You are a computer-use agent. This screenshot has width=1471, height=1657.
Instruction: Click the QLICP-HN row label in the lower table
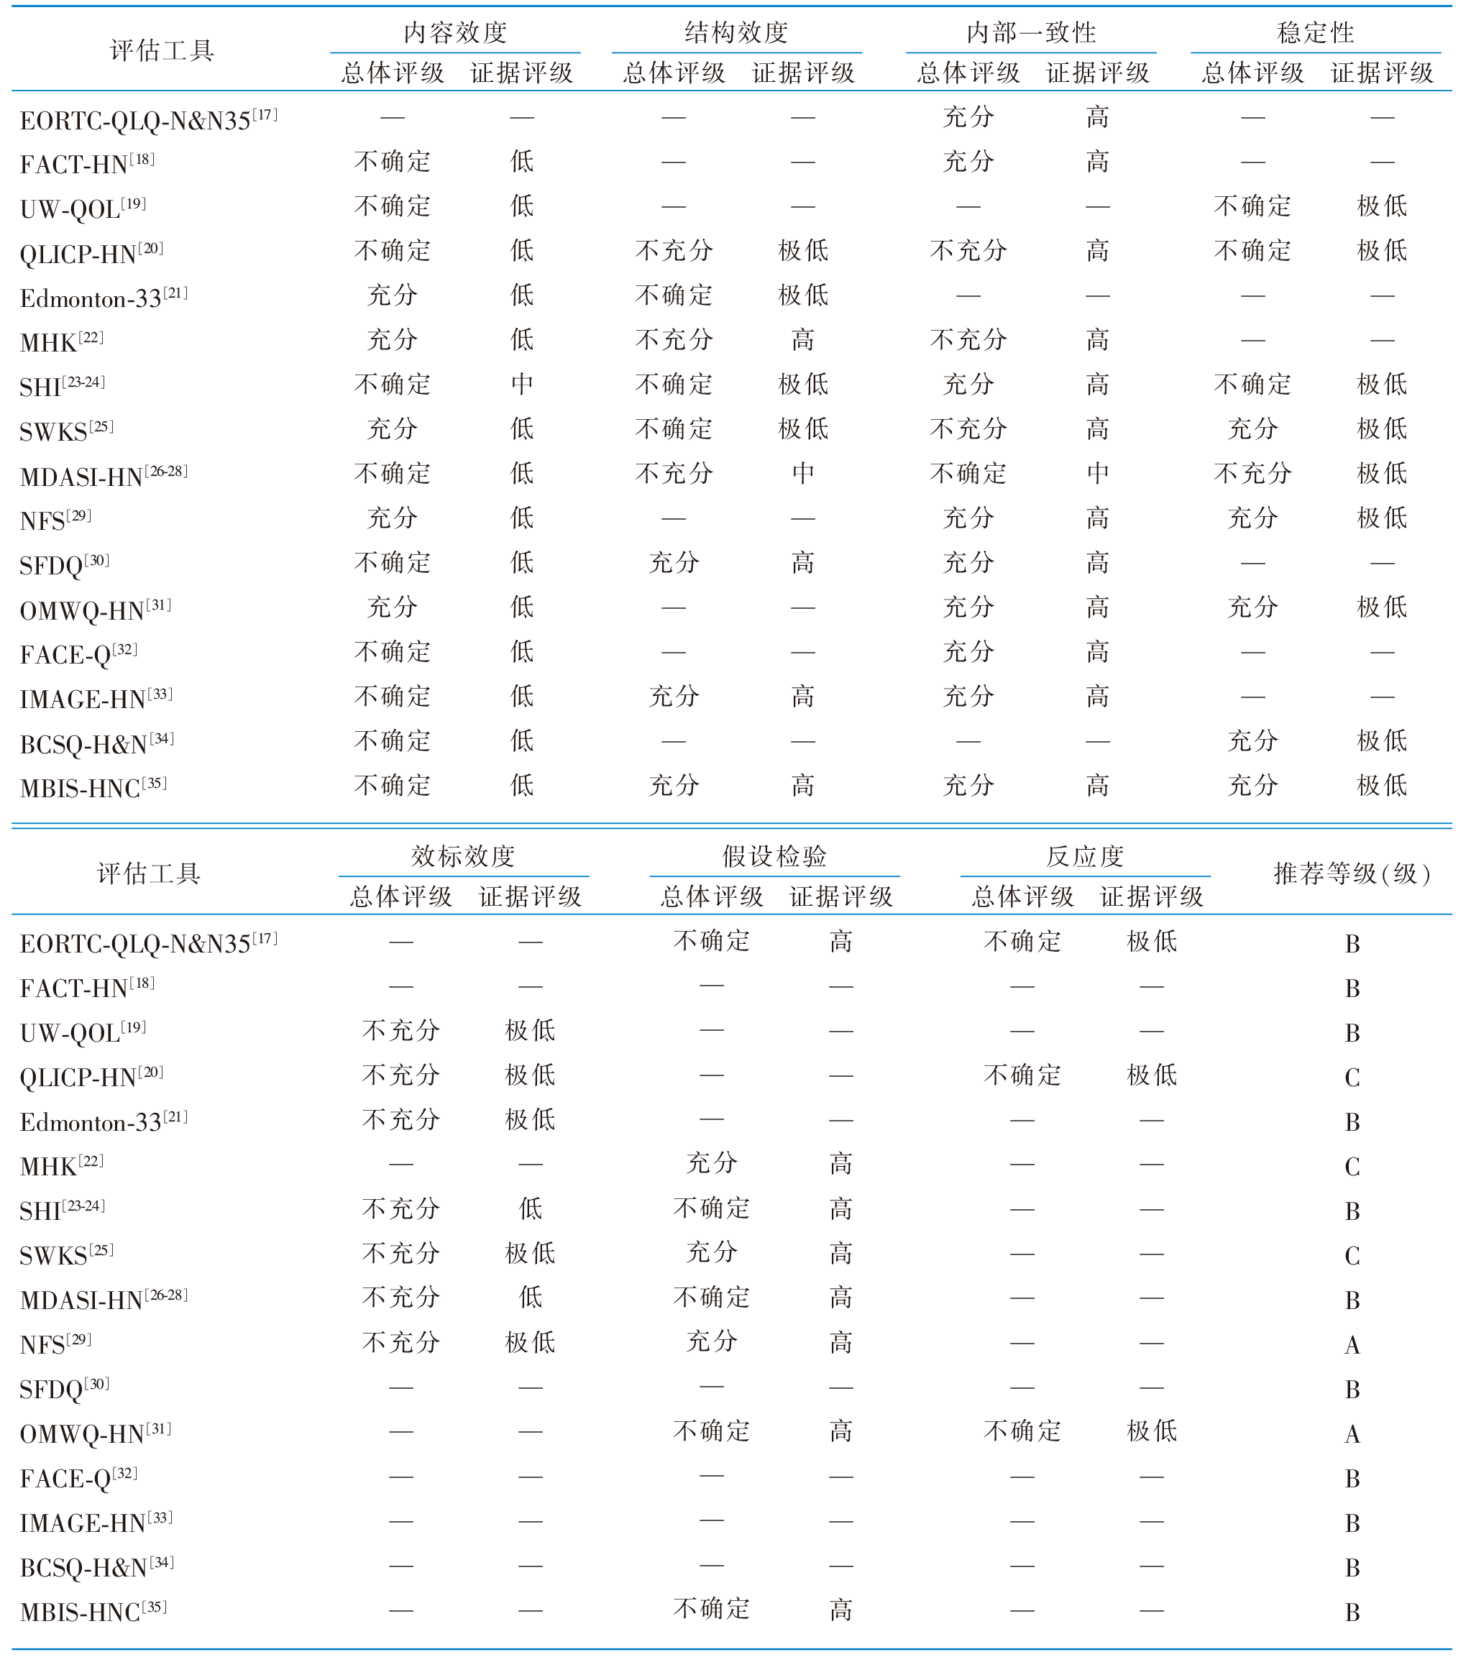[x=78, y=1078]
